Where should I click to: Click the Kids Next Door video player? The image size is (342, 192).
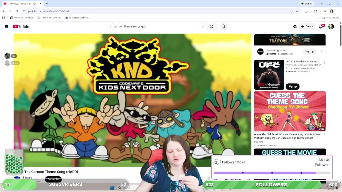(x=132, y=100)
